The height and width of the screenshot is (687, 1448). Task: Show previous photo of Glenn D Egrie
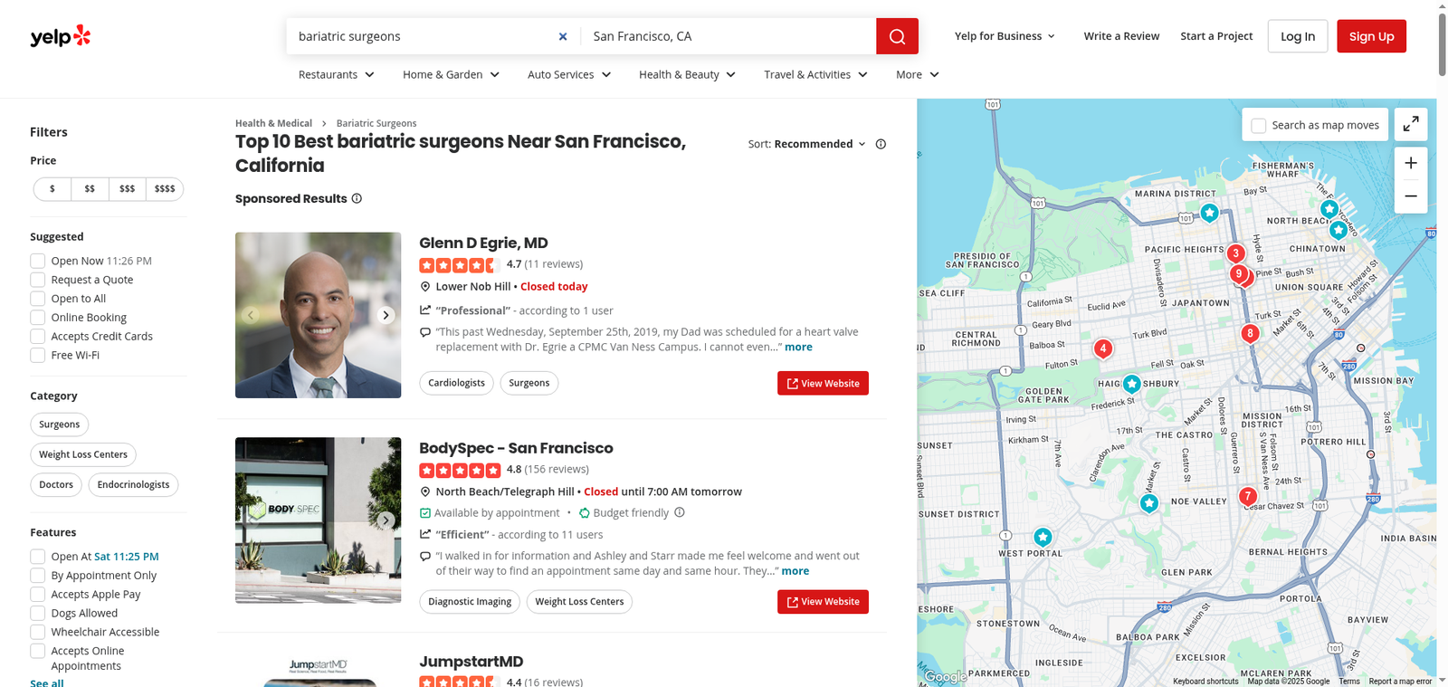pos(251,315)
